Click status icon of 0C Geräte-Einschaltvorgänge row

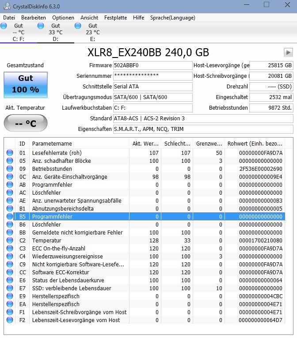point(10,177)
